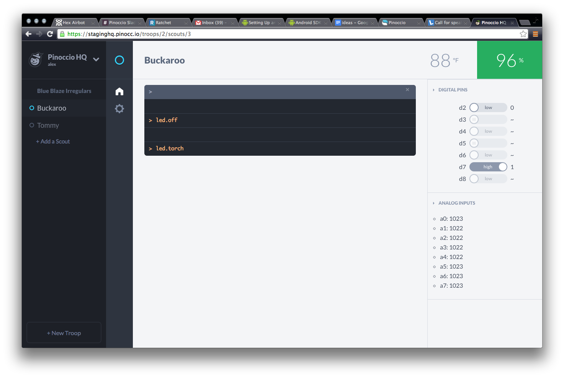
Task: Click the d7 pin value 1
Action: (x=512, y=167)
